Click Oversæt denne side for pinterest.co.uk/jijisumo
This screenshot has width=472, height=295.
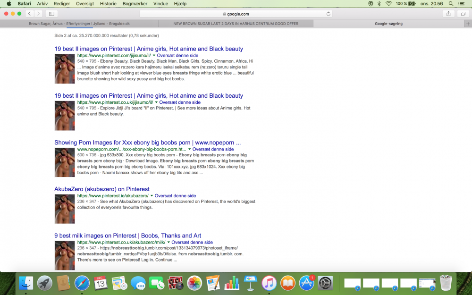pos(180,102)
